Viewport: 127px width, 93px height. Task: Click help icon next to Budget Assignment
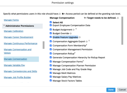[x=74, y=30]
